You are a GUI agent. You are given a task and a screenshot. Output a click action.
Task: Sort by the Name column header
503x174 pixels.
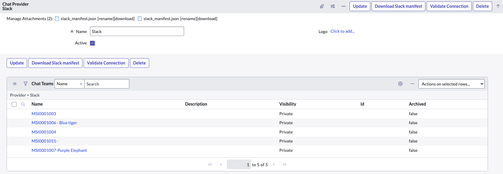pos(37,104)
